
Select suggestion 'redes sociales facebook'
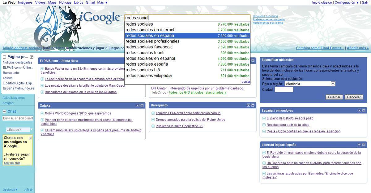coord(148,47)
